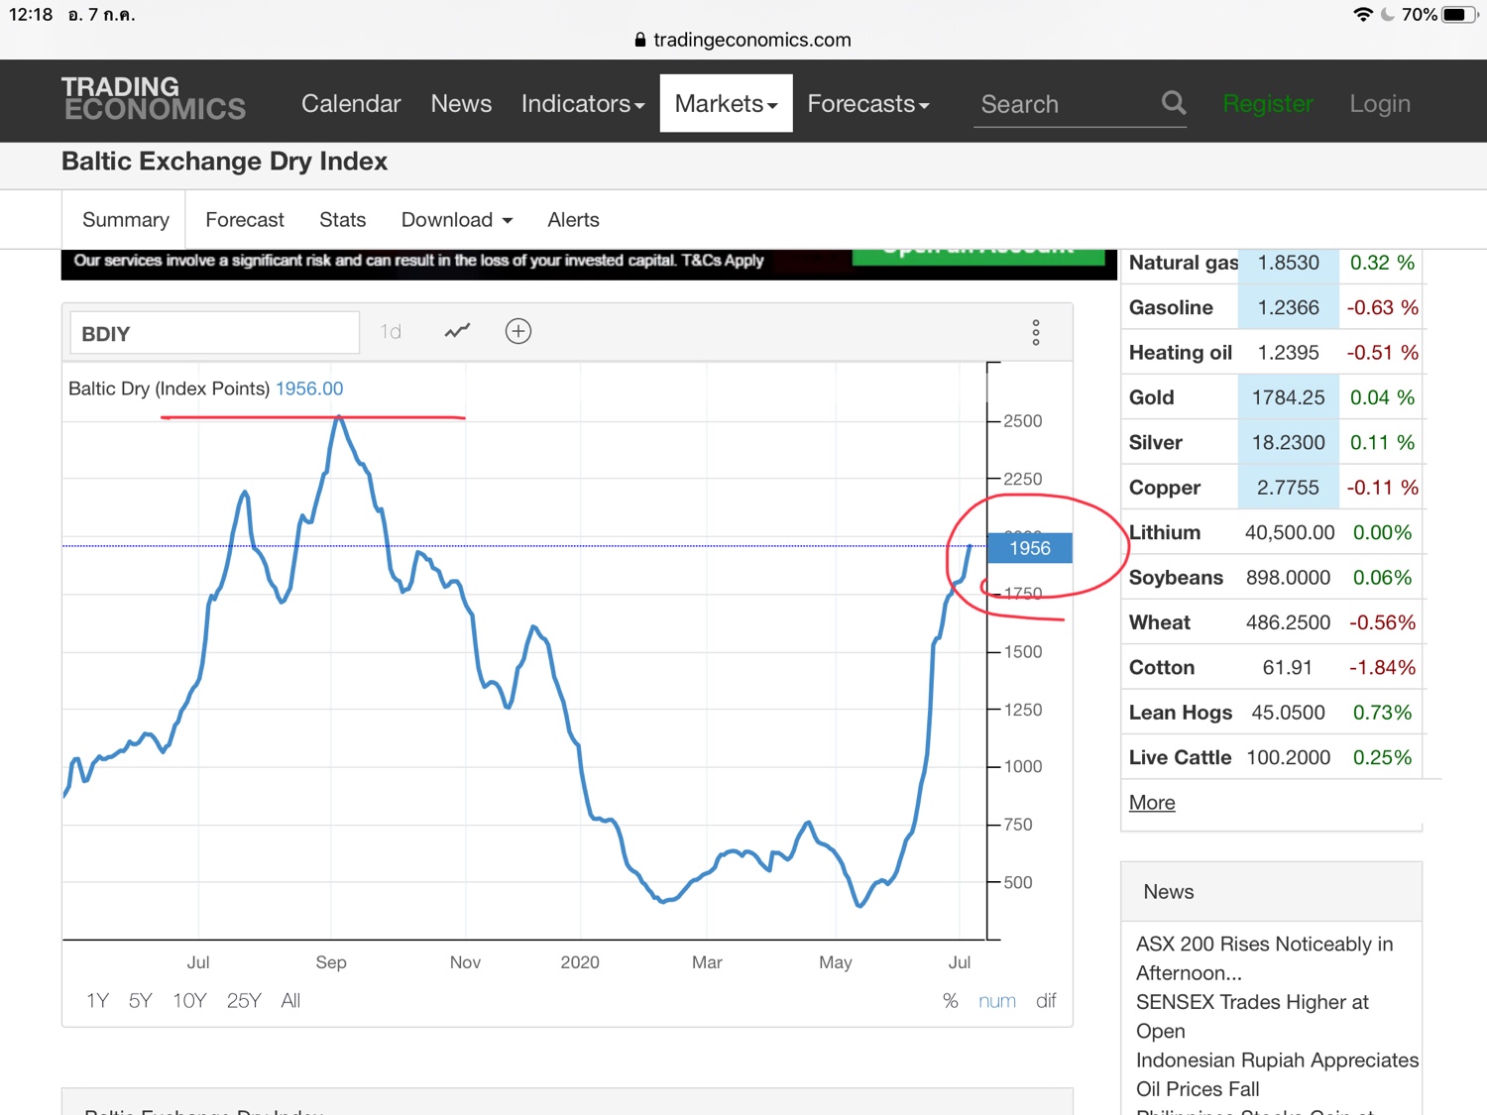Click the More commodities link
1487x1115 pixels.
click(x=1152, y=803)
